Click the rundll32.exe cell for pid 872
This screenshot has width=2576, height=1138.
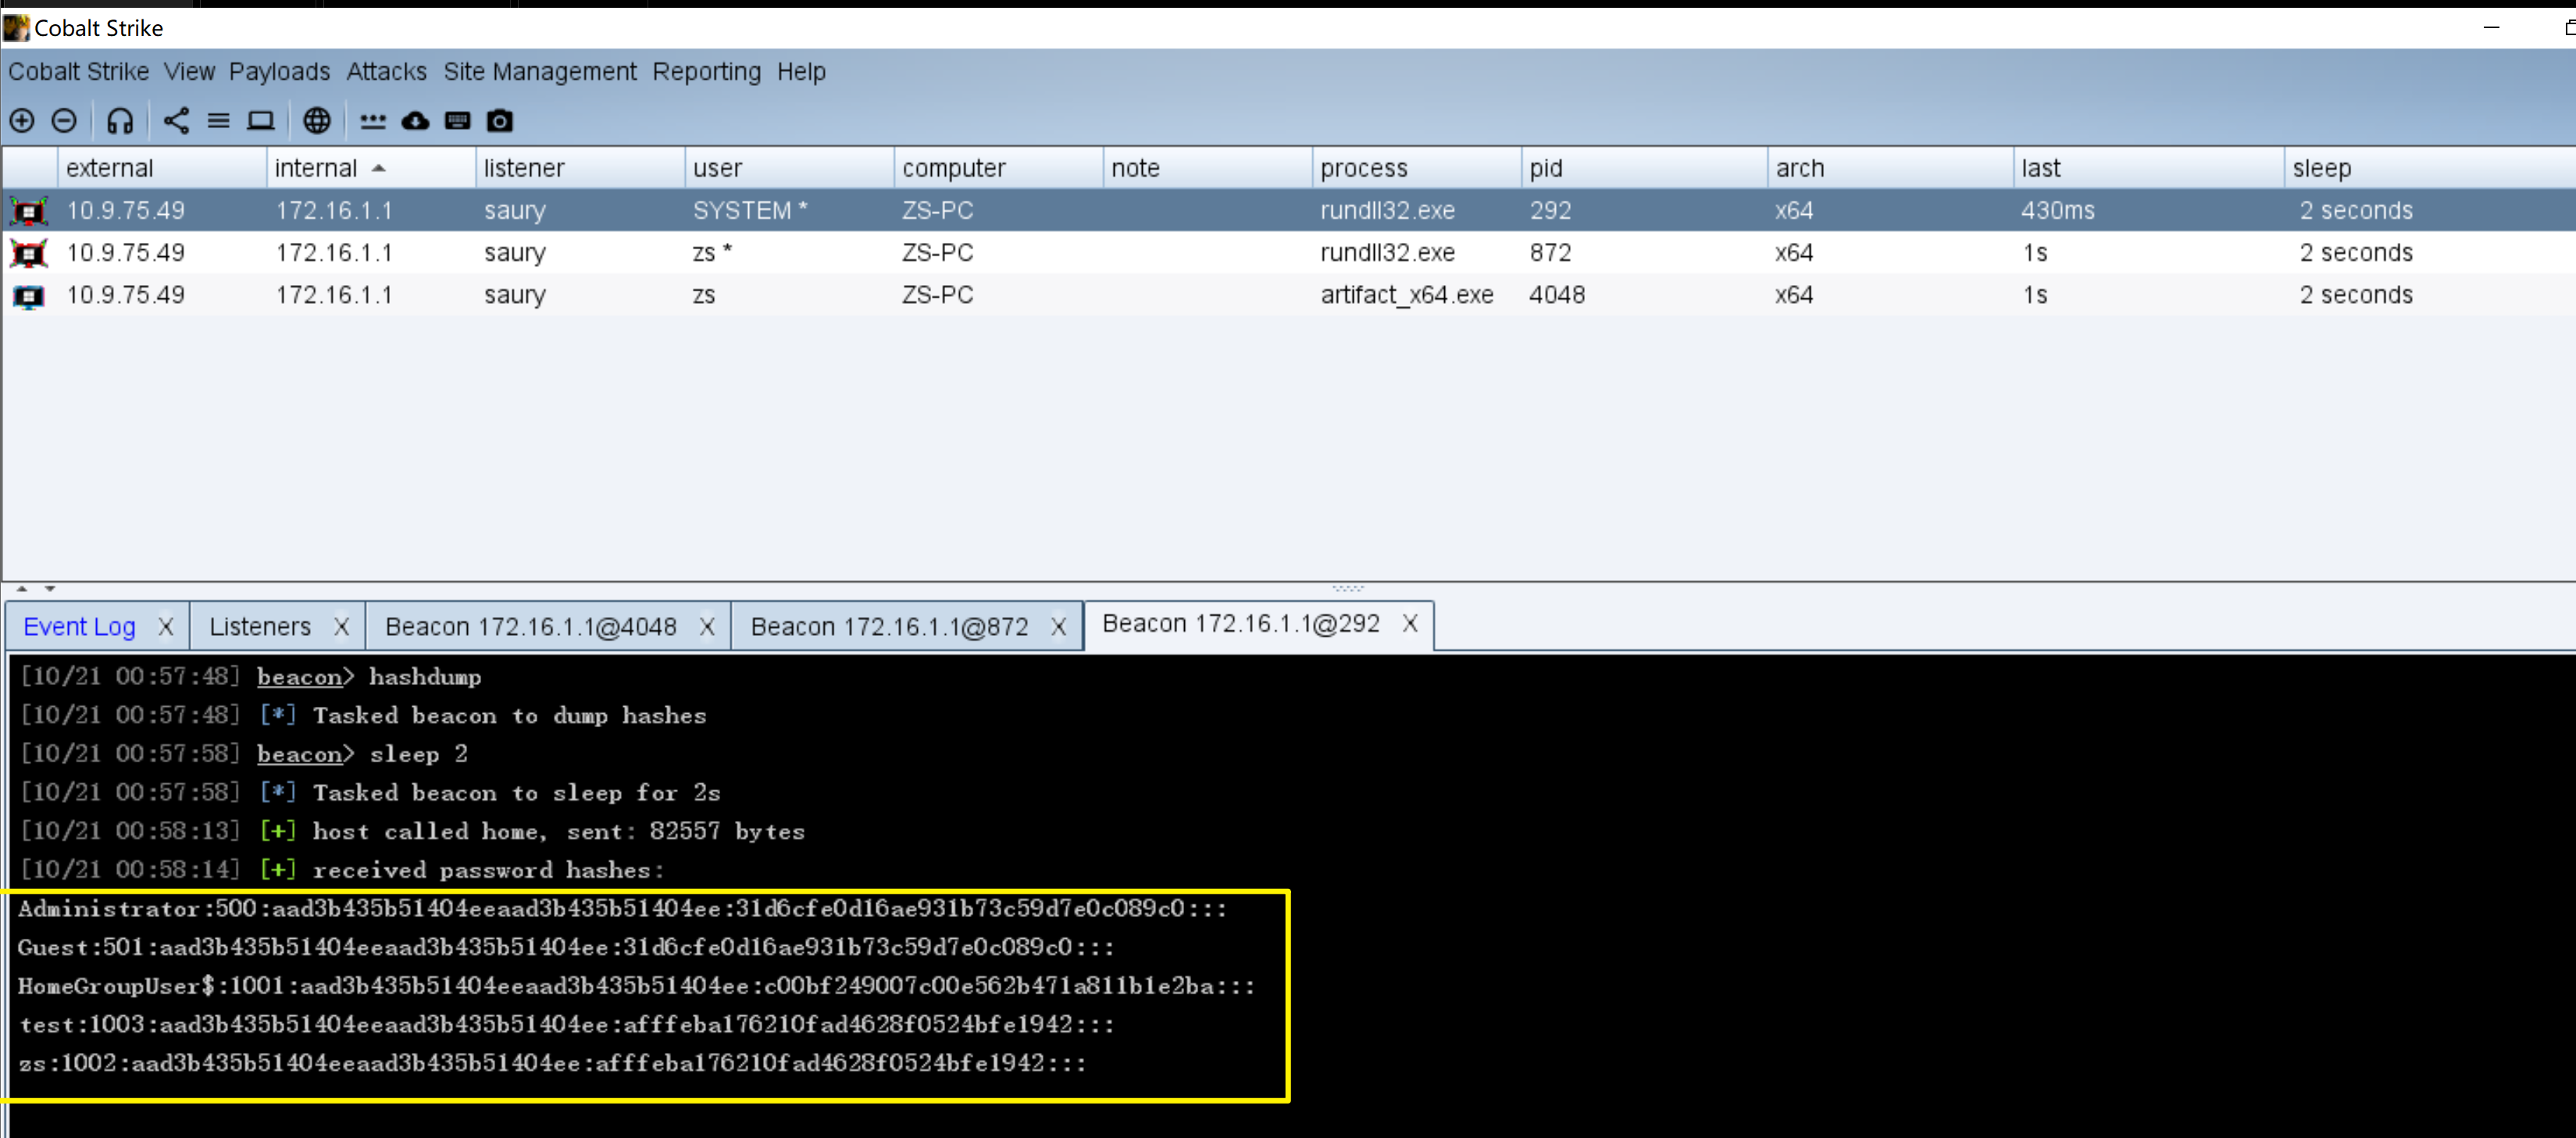tap(1416, 253)
